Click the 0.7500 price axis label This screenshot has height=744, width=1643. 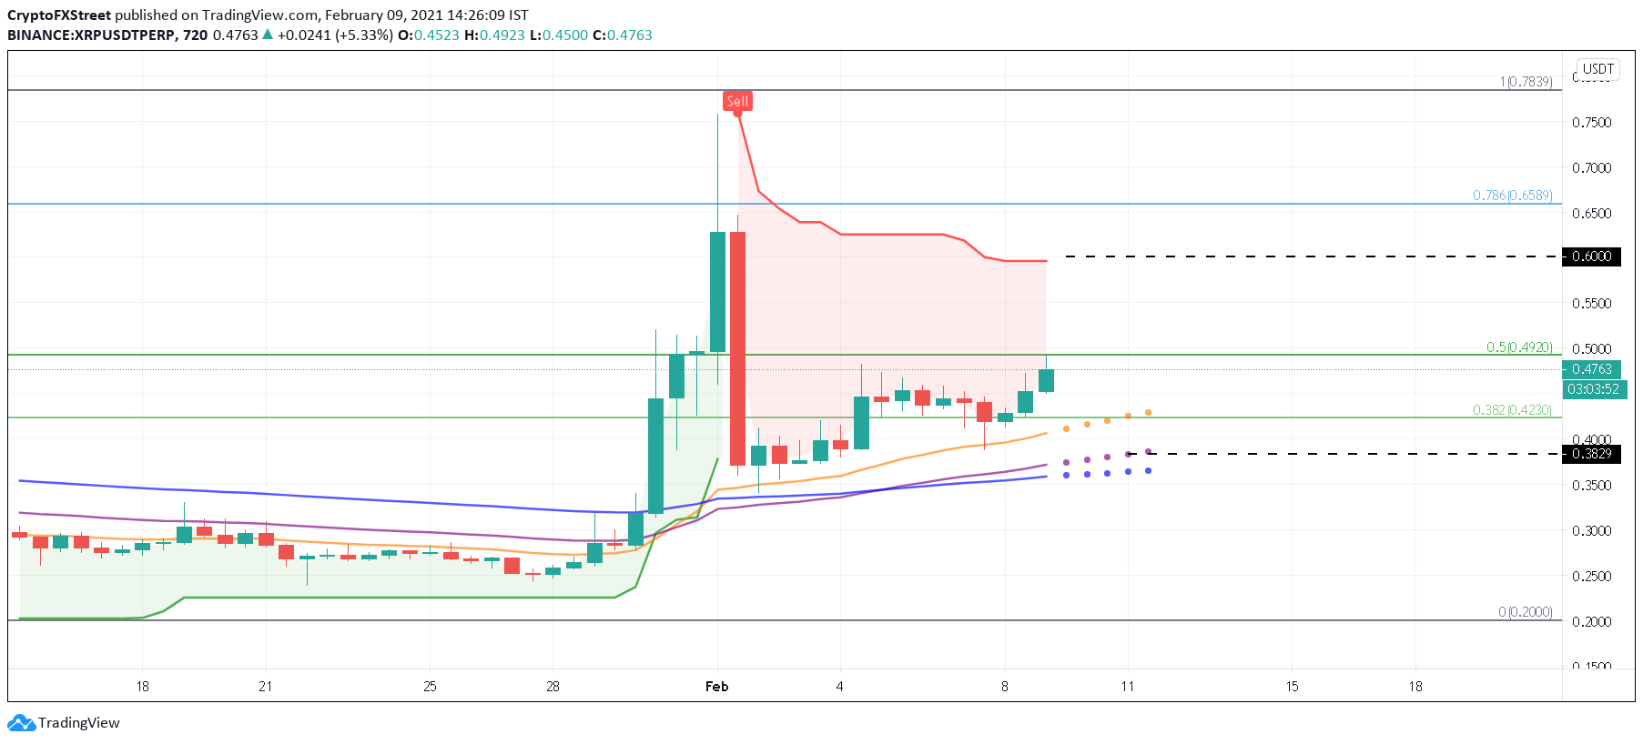click(1592, 123)
